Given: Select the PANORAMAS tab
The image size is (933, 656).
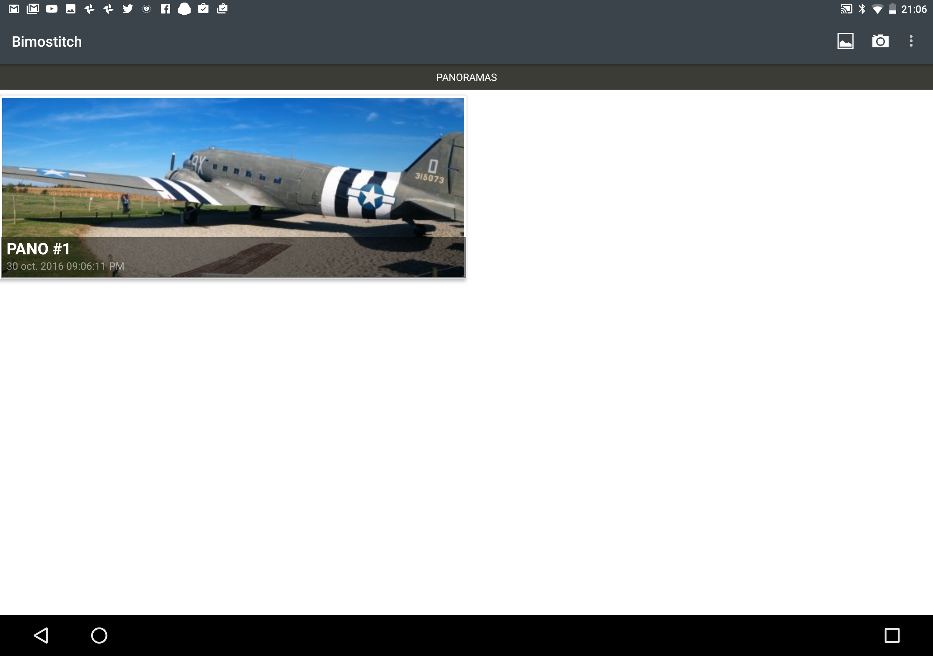Looking at the screenshot, I should 466,77.
